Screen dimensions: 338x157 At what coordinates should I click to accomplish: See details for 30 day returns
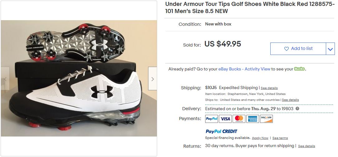(307, 146)
